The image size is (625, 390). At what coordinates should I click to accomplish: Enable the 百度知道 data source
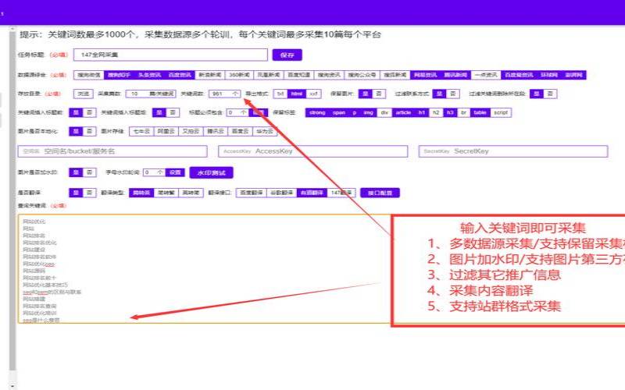298,75
